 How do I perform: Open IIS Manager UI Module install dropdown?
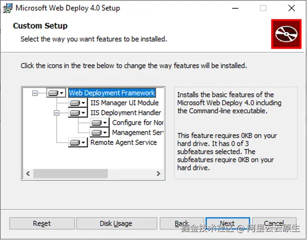tap(78, 103)
